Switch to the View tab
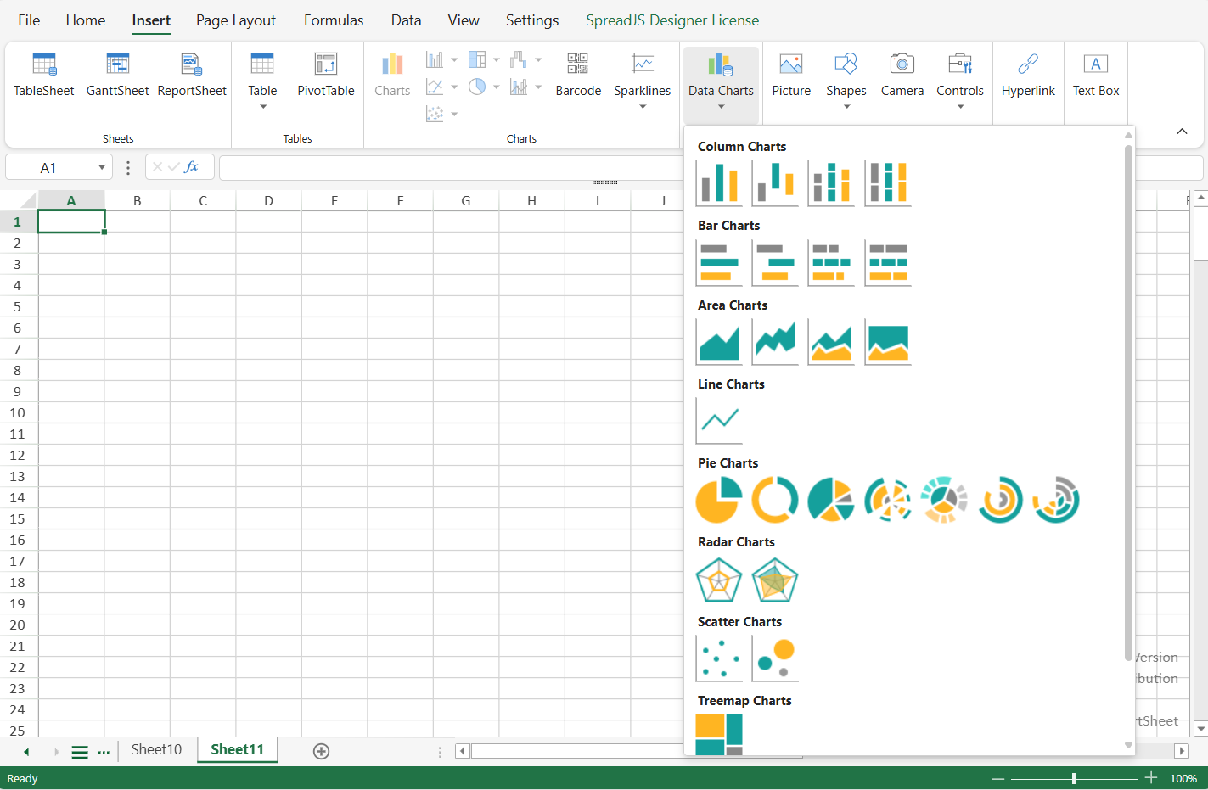Viewport: 1208px width, 790px height. (464, 20)
